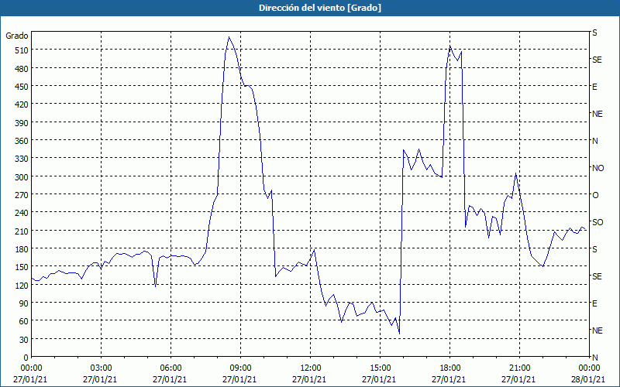Click the 'E' compass label level with 450

[x=594, y=87]
